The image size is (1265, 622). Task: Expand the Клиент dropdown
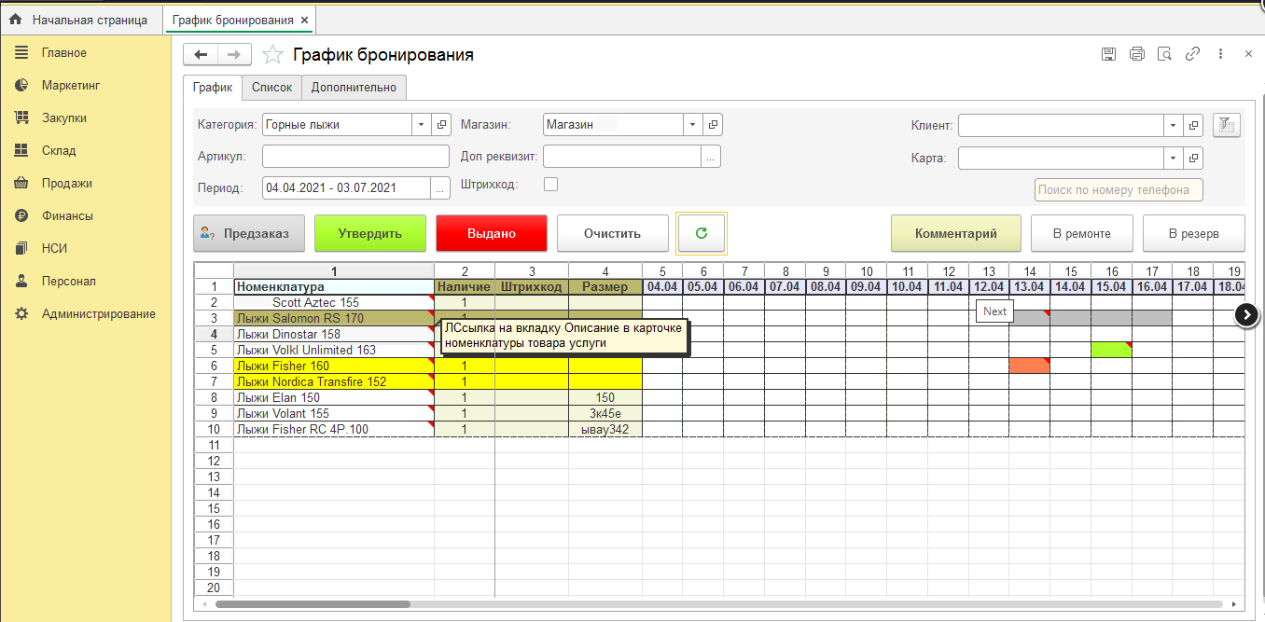click(1173, 125)
